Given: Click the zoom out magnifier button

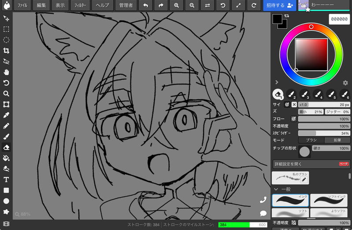Looking at the screenshot, I should coord(192,5).
